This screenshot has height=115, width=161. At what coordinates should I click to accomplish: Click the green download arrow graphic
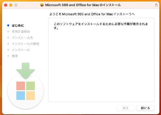26,71
